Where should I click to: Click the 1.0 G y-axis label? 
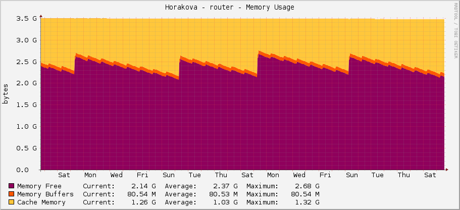pyautogui.click(x=26, y=126)
